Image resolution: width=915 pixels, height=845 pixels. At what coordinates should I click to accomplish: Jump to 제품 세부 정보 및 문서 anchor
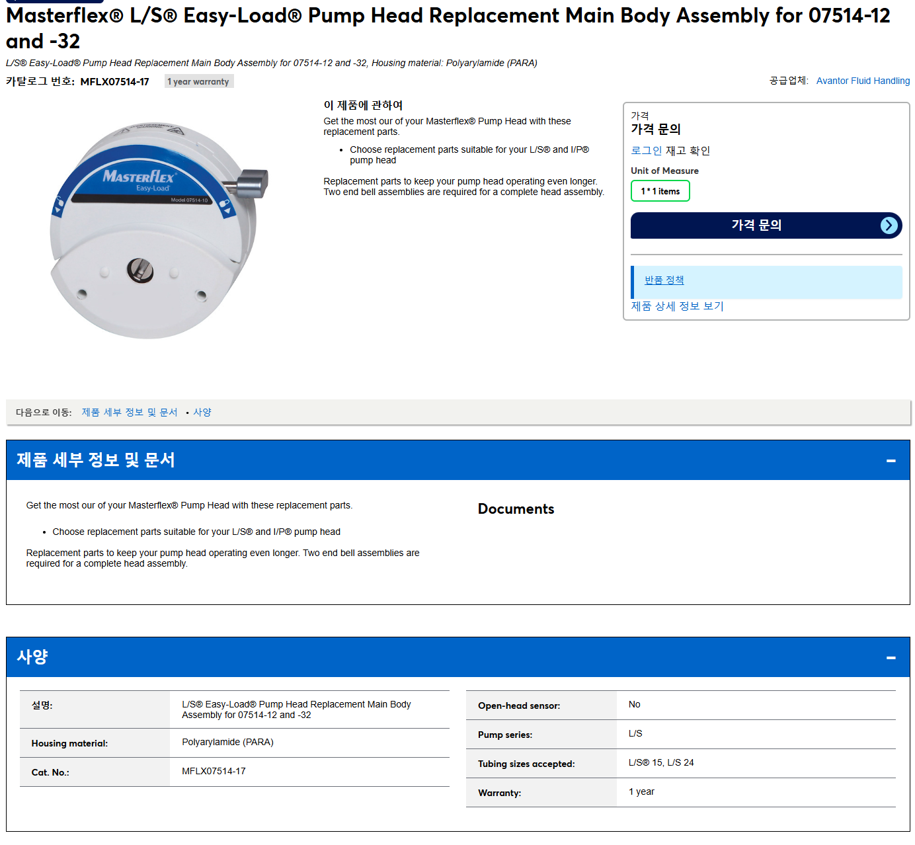click(x=130, y=413)
